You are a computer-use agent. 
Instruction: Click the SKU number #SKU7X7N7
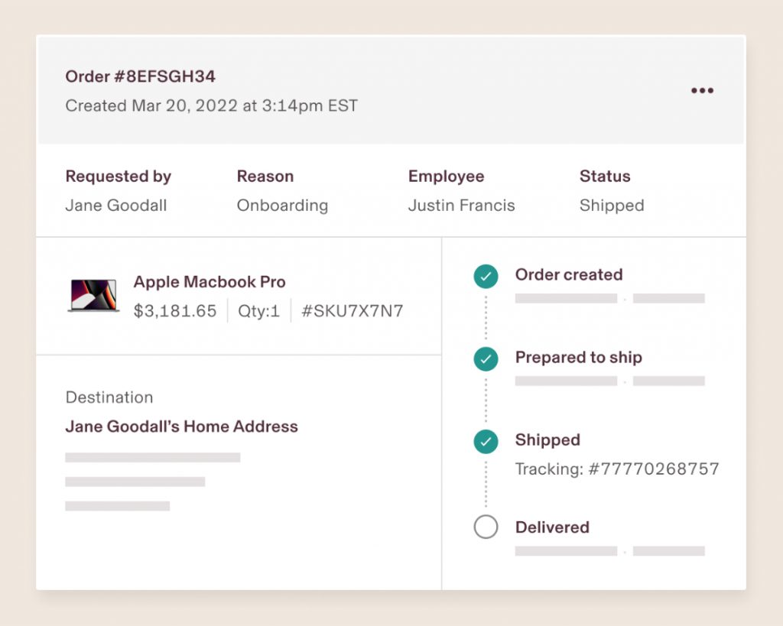pos(352,311)
